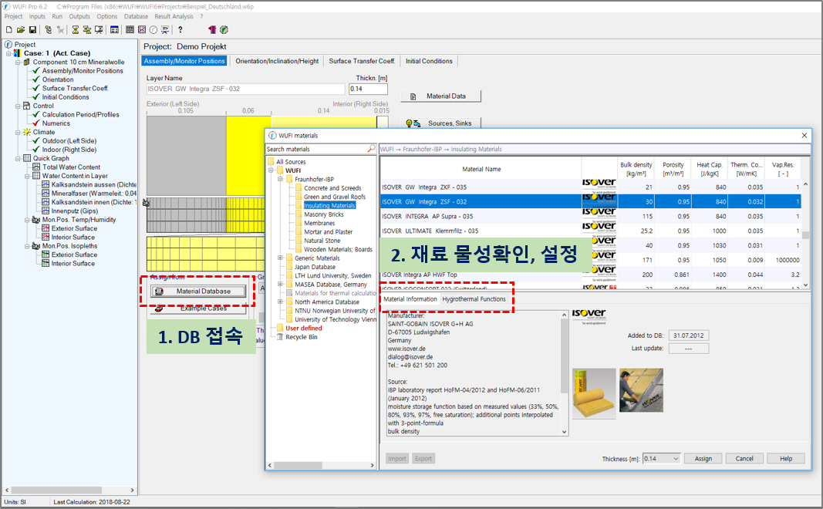This screenshot has width=823, height=509.
Task: Click the New Project toolbar icon
Action: pos(8,30)
